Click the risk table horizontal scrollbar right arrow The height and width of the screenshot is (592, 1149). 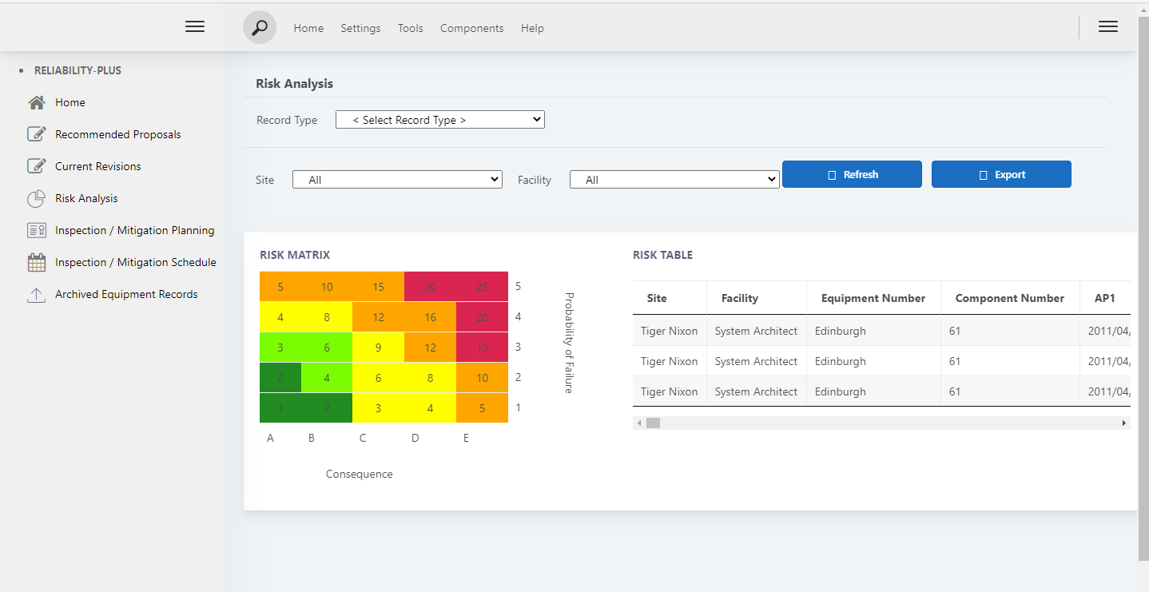1123,423
